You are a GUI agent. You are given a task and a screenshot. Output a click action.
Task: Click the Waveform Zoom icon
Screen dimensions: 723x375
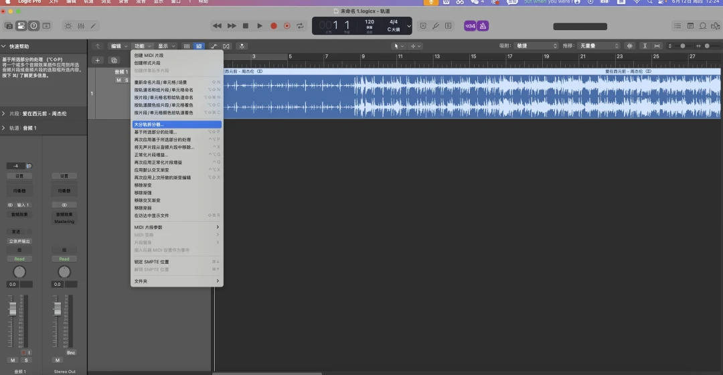pos(630,46)
